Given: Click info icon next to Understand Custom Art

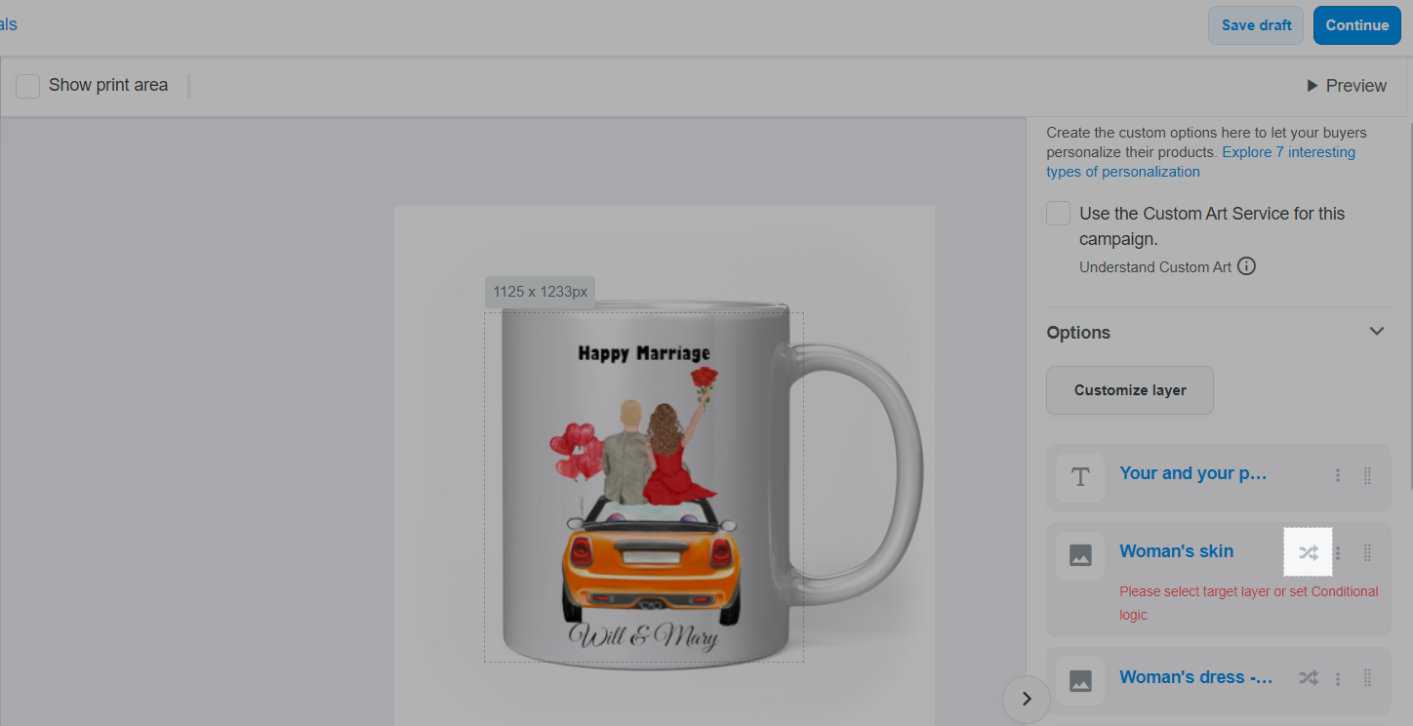Looking at the screenshot, I should pos(1246,266).
